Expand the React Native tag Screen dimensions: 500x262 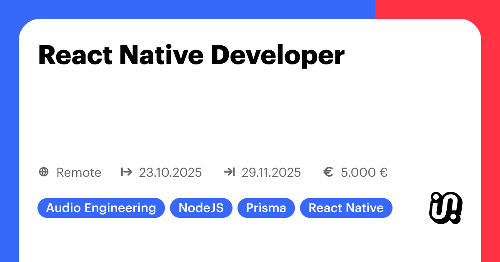pyautogui.click(x=346, y=208)
